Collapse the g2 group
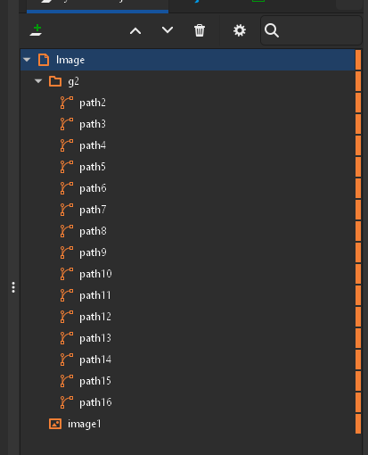This screenshot has width=368, height=455. [x=38, y=81]
